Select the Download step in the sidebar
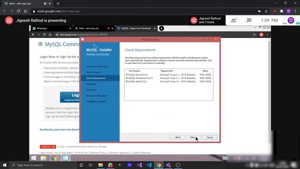The image size is (300, 169). point(91,84)
